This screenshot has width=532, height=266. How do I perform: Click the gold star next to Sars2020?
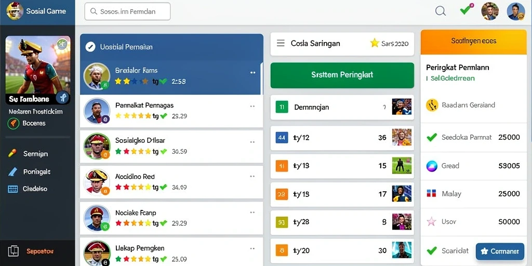click(375, 43)
